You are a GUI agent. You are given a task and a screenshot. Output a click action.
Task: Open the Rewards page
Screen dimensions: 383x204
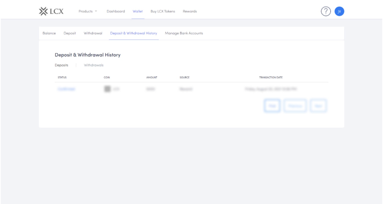190,11
